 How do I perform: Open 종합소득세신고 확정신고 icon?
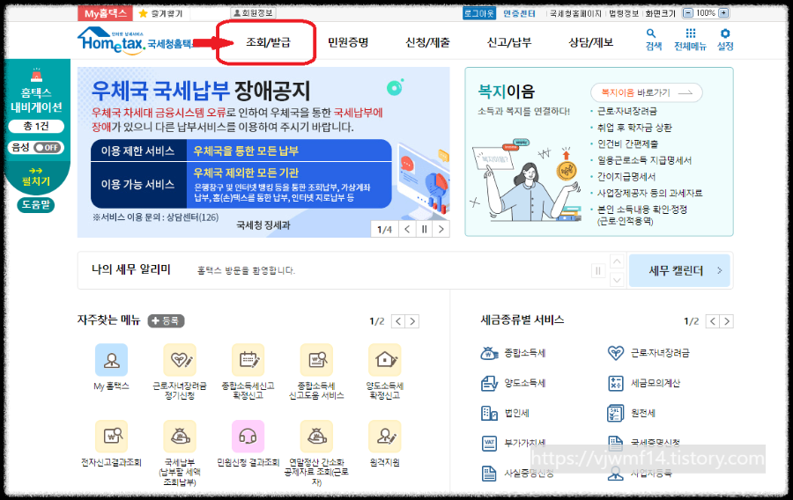pos(248,360)
